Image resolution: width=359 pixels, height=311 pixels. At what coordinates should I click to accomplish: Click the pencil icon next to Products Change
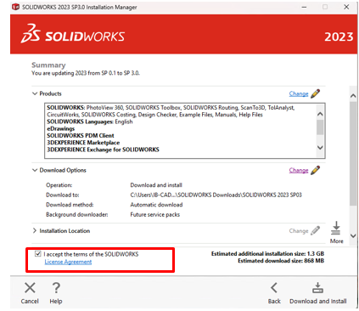coord(315,93)
